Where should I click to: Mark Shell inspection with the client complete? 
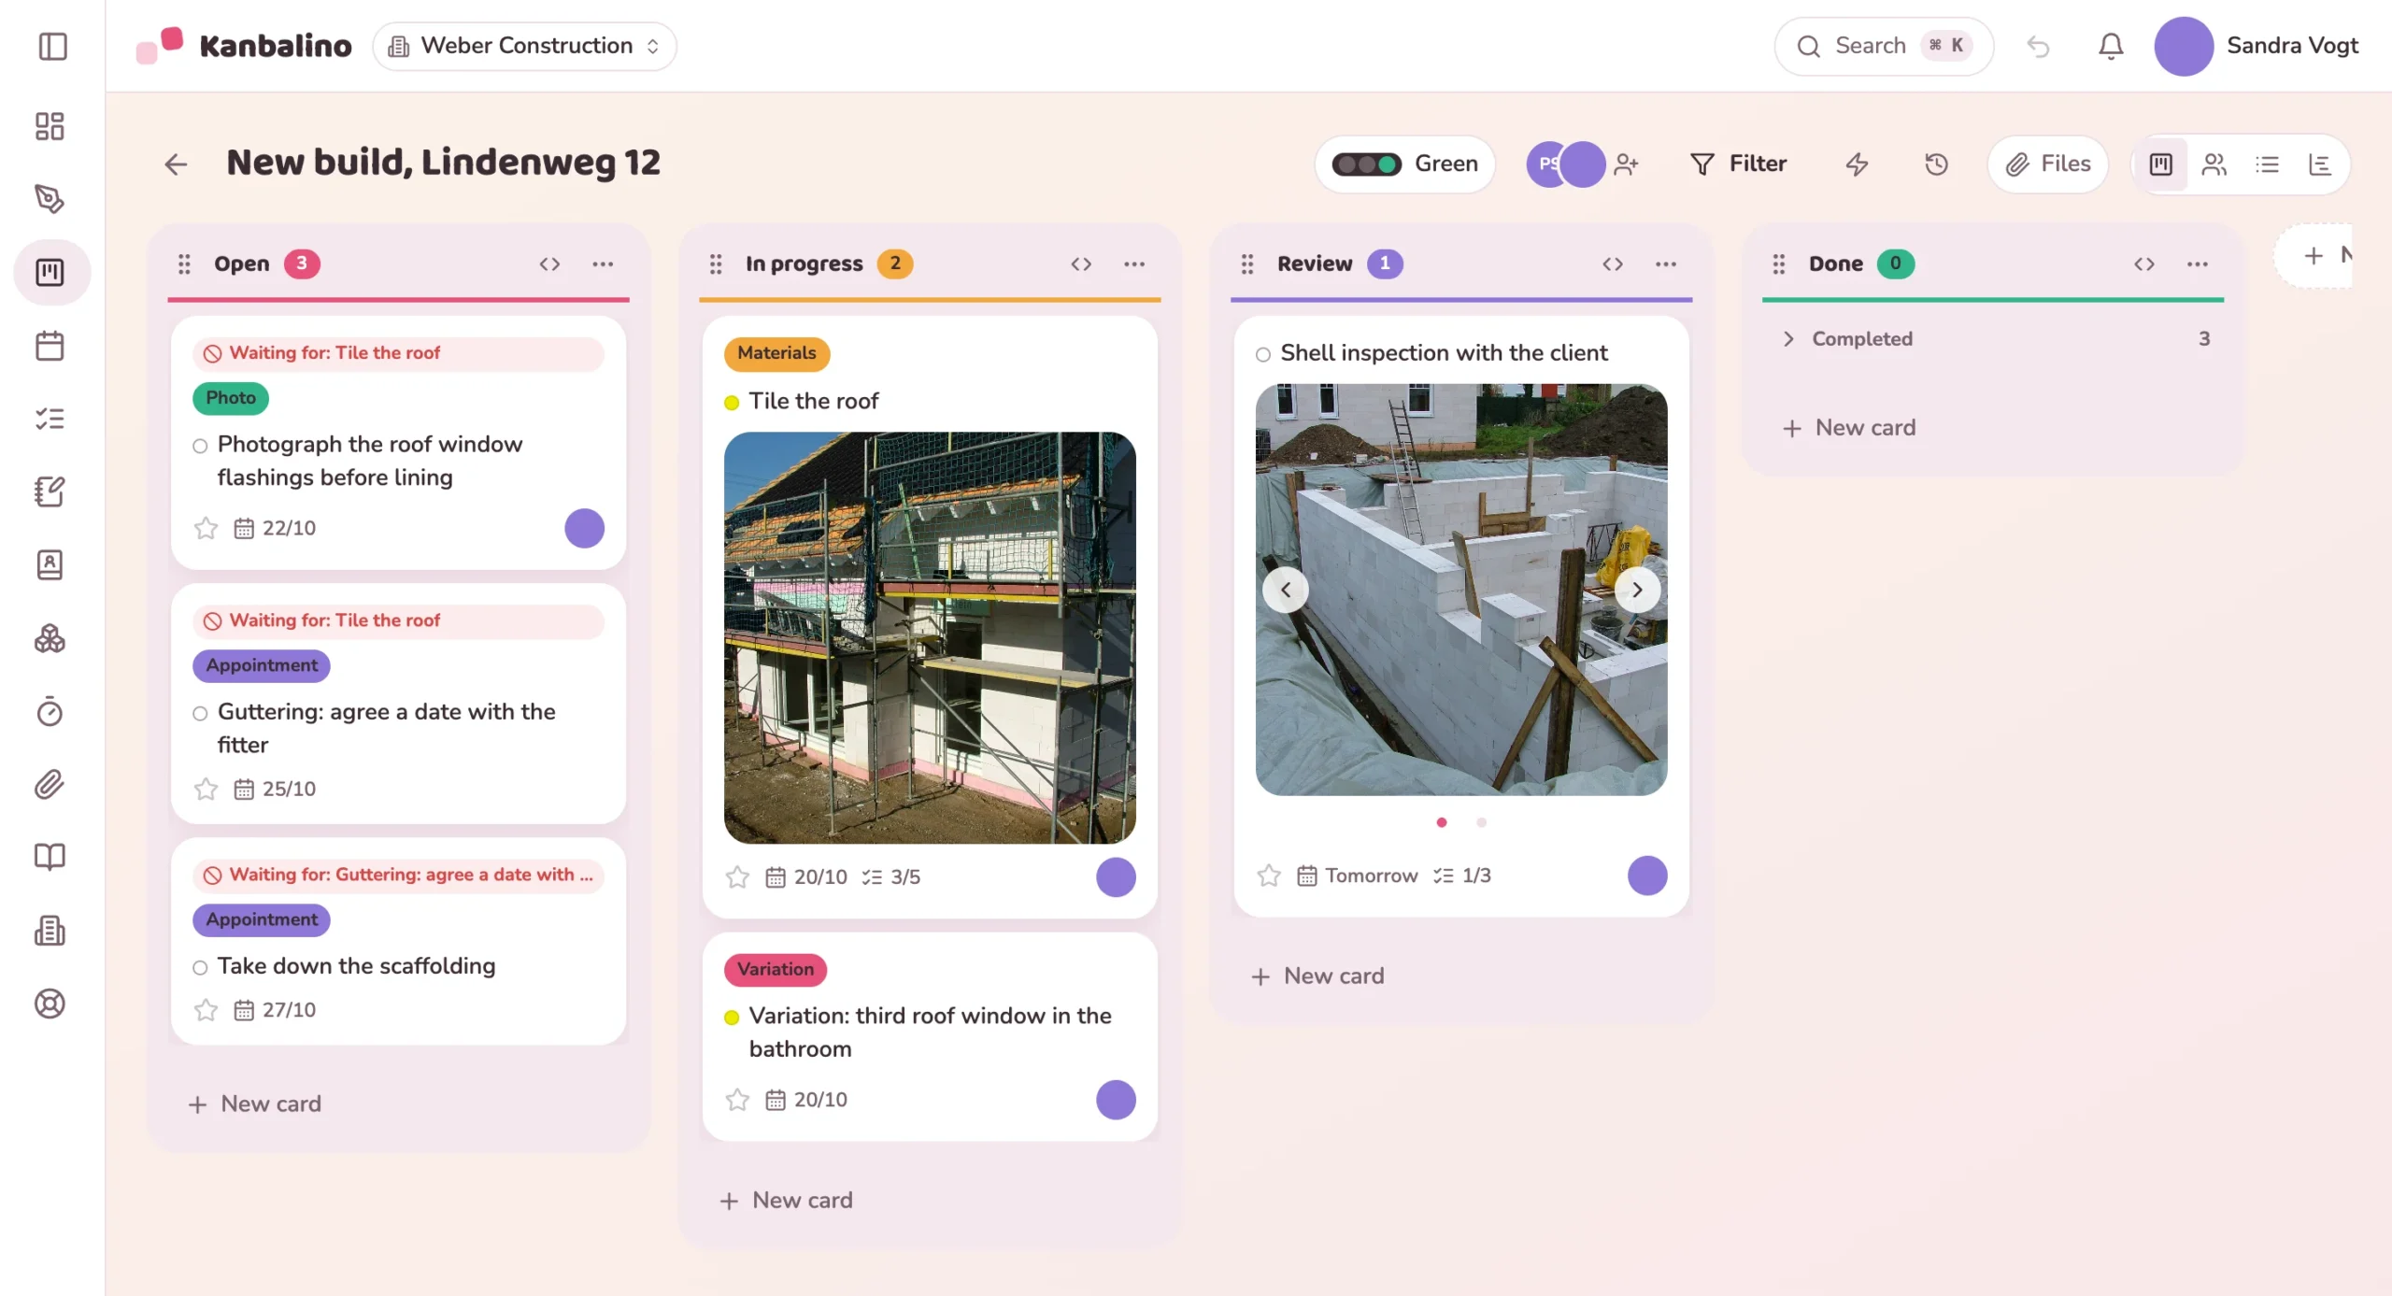(1263, 354)
